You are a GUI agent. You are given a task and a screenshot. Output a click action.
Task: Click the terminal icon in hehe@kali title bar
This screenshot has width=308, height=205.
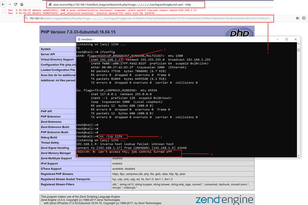(x=80, y=39)
